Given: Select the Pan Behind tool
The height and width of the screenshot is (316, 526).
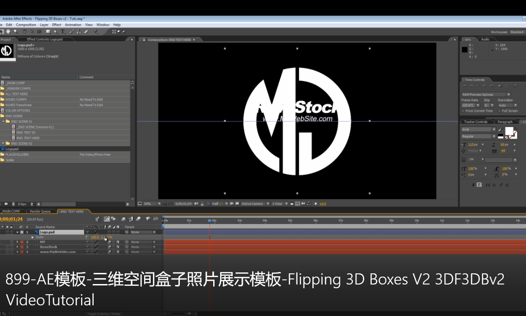Looking at the screenshot, I should 39,32.
